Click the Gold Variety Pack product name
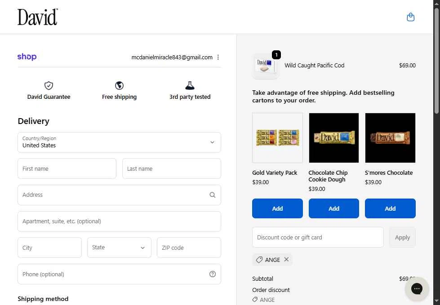 (x=275, y=172)
